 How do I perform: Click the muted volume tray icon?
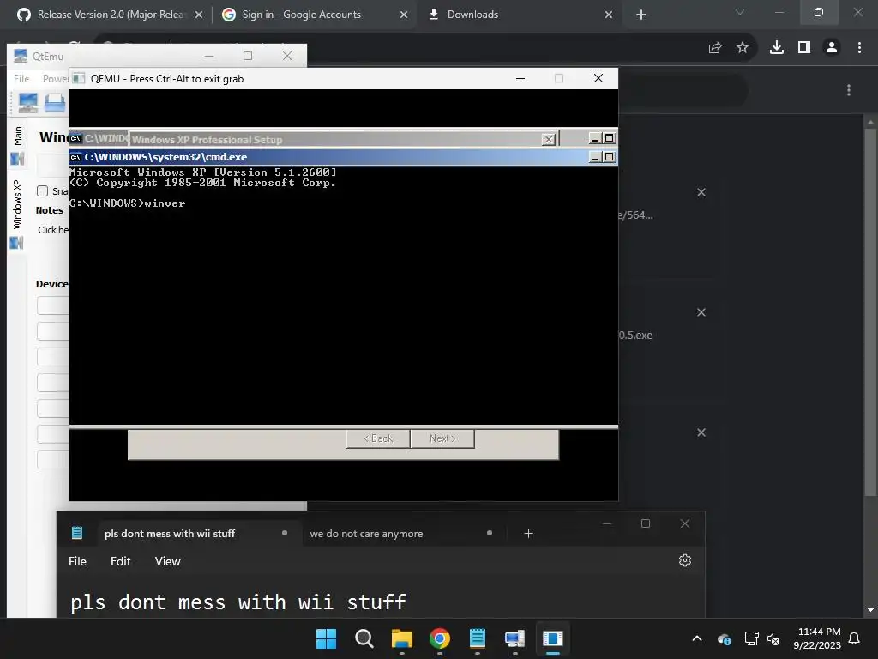pyautogui.click(x=773, y=638)
